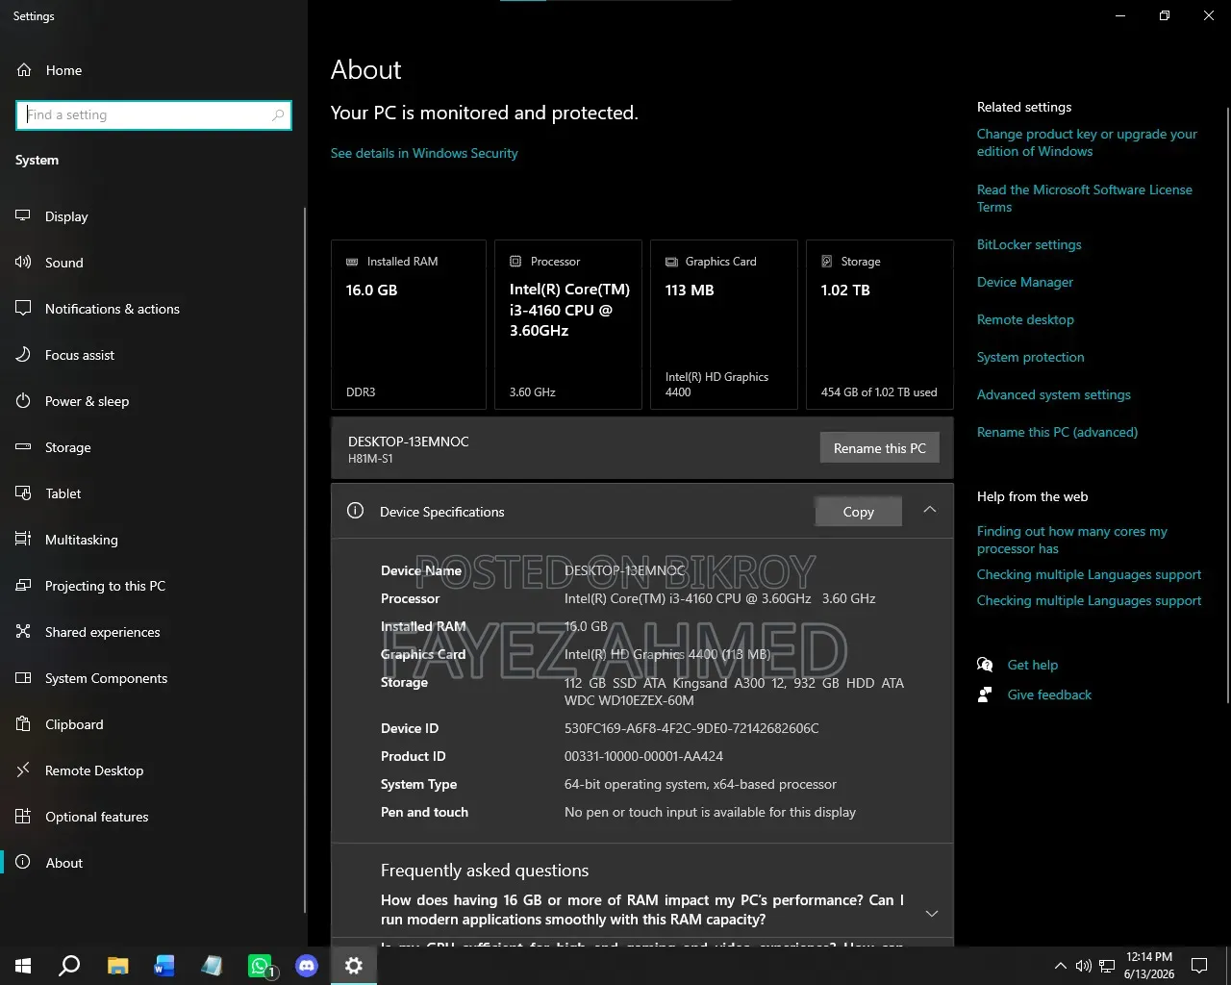This screenshot has width=1231, height=985.
Task: Click Rename this PC button
Action: 880,448
